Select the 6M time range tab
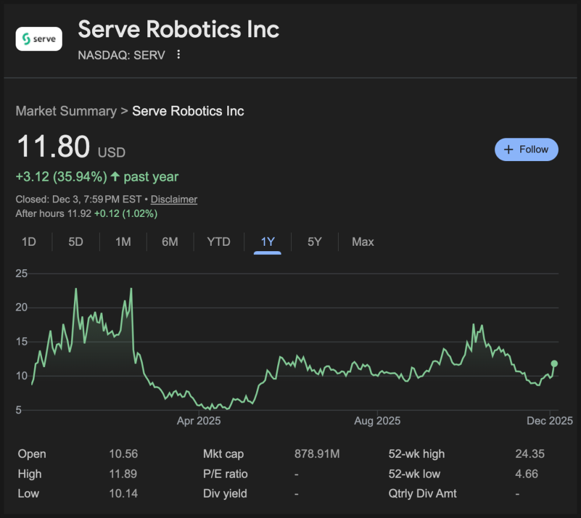Screen dimensions: 581x518 pyautogui.click(x=170, y=242)
